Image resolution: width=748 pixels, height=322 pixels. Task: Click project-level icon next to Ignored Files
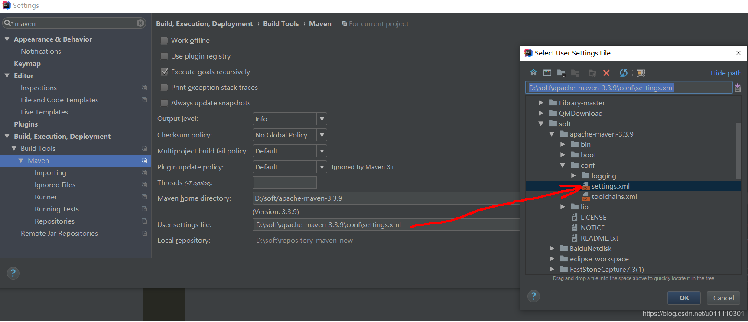coord(144,185)
